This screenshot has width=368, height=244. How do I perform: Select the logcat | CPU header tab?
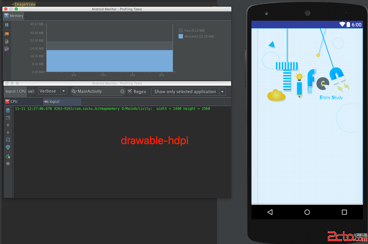pyautogui.click(x=16, y=91)
